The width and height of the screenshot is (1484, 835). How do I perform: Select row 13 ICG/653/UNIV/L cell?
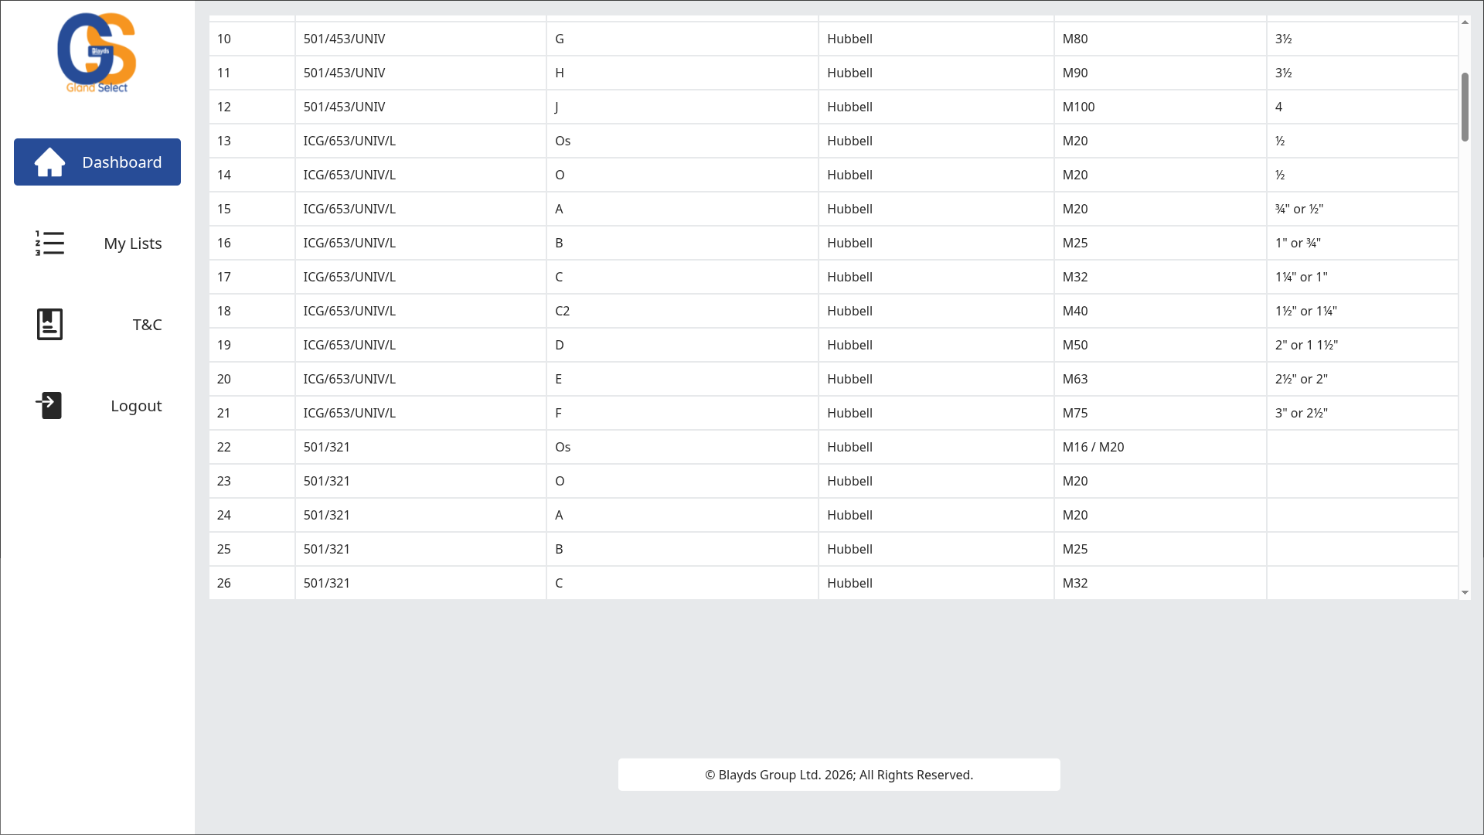pos(349,141)
